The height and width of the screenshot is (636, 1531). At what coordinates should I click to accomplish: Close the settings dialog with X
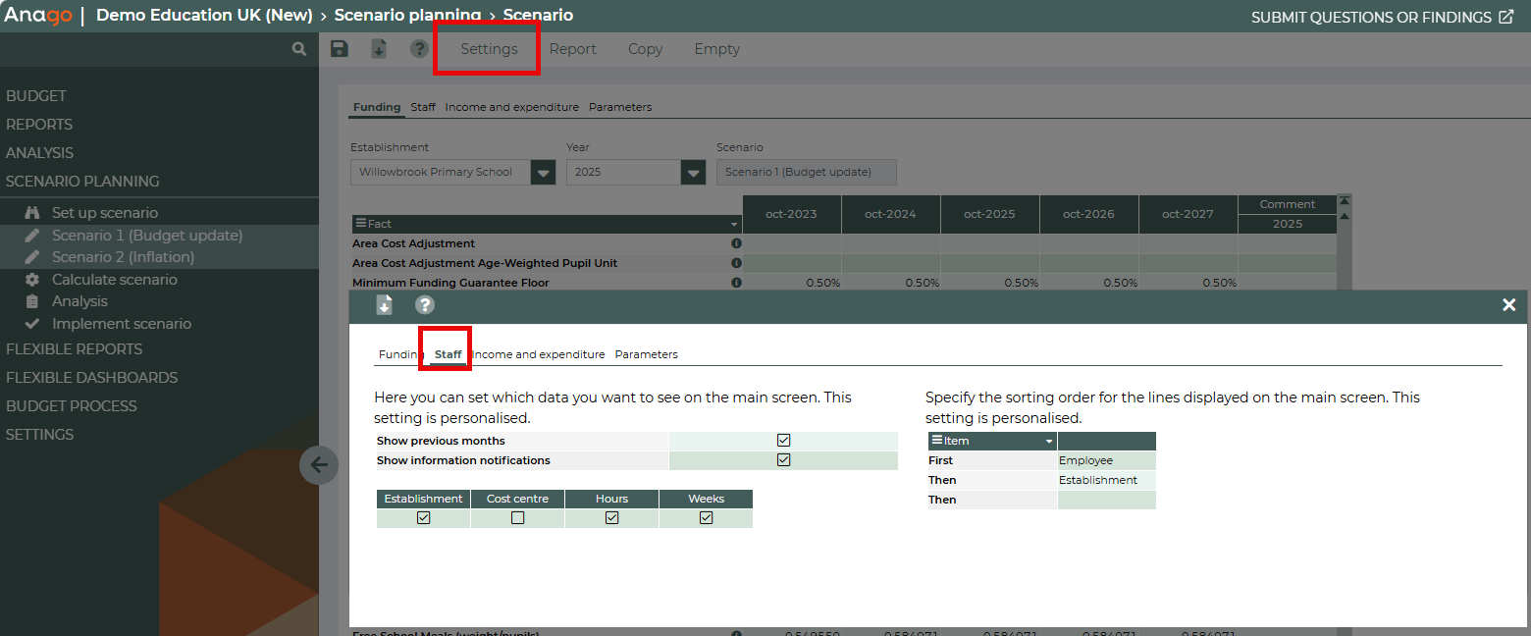pos(1508,305)
